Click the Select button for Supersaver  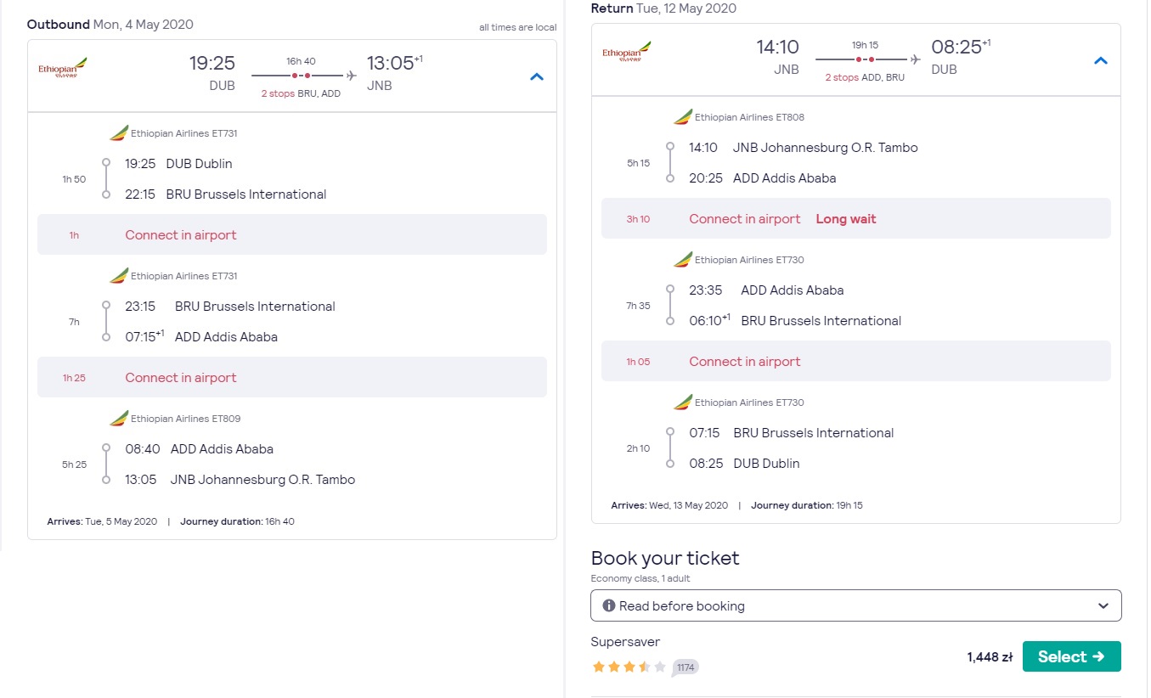pos(1071,656)
